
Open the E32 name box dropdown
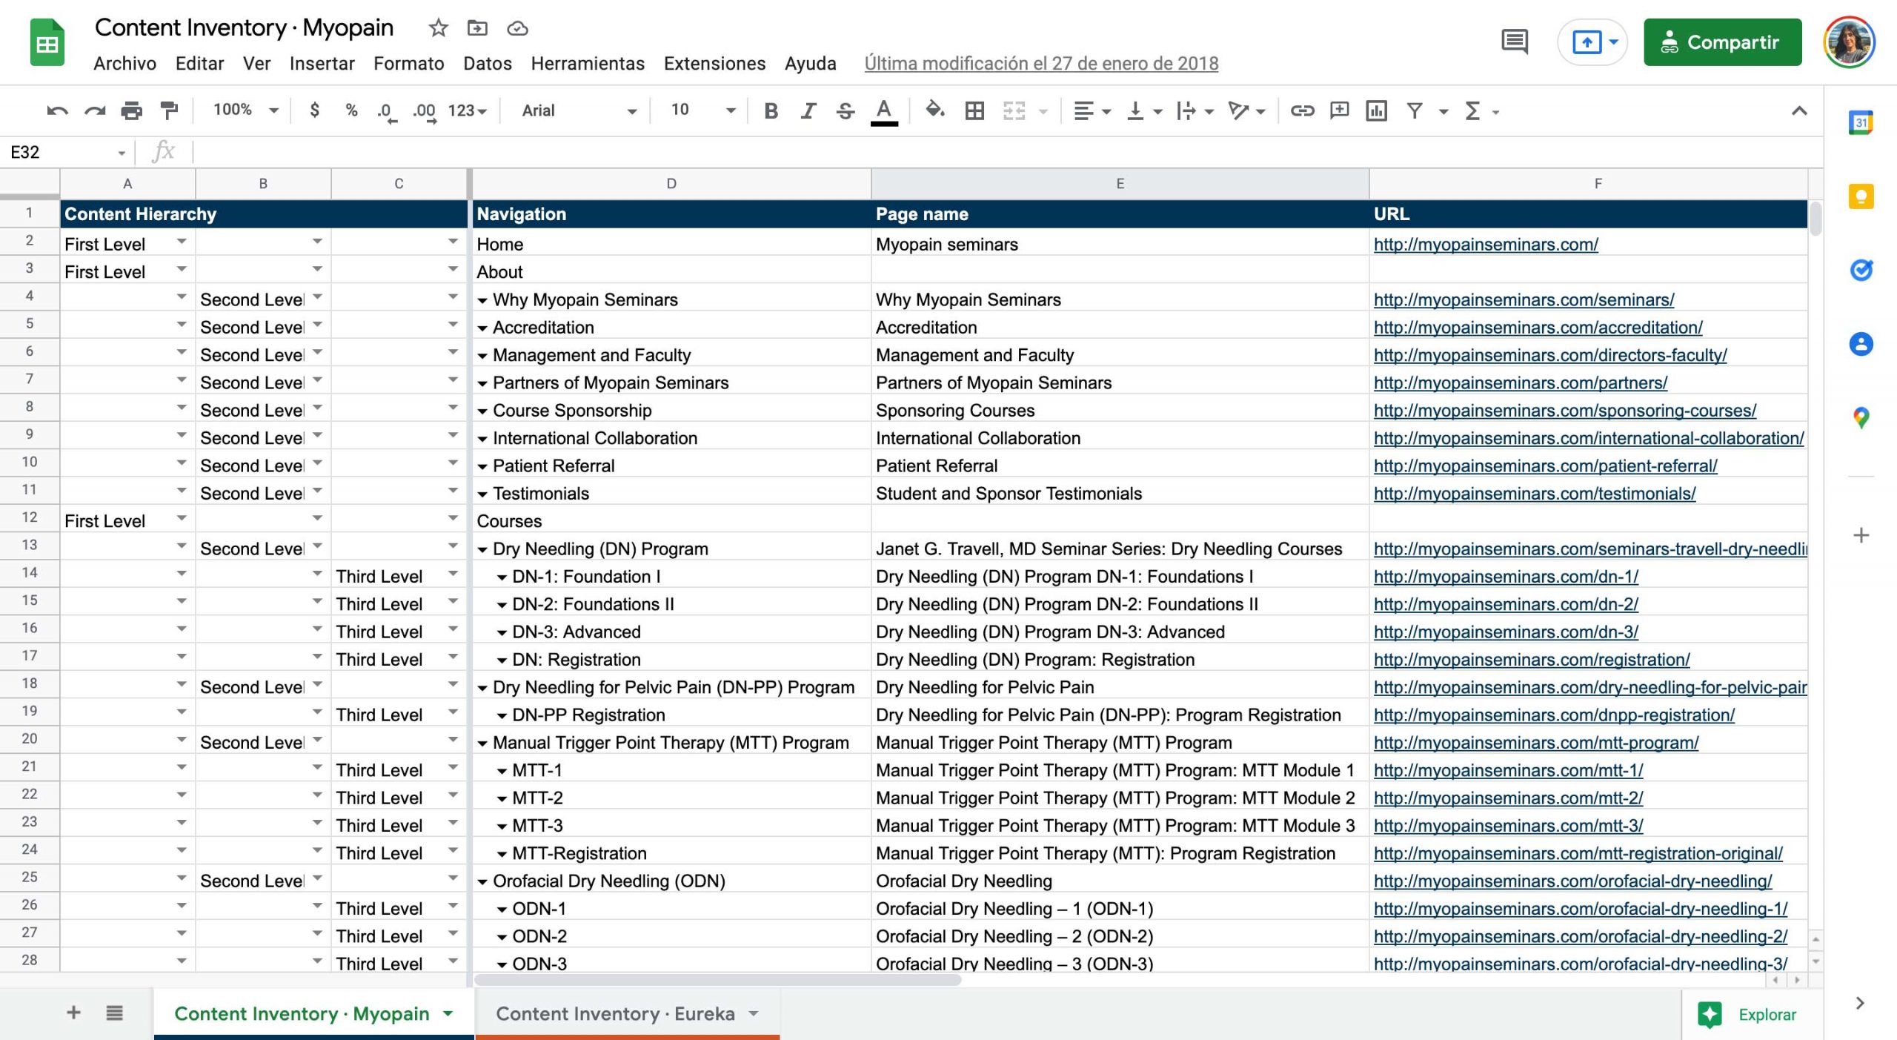coord(122,153)
